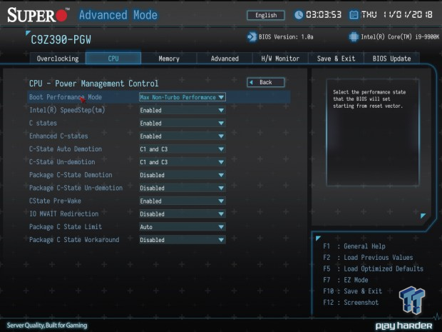Change the English language selector

266,15
